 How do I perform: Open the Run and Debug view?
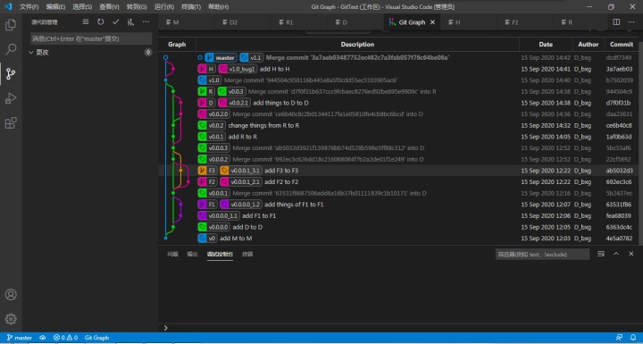point(11,98)
